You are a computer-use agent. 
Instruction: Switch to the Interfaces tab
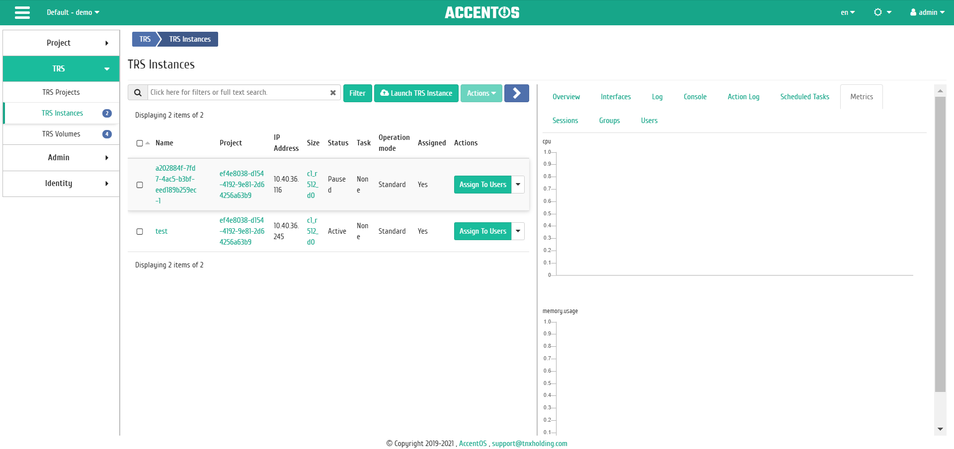click(616, 97)
